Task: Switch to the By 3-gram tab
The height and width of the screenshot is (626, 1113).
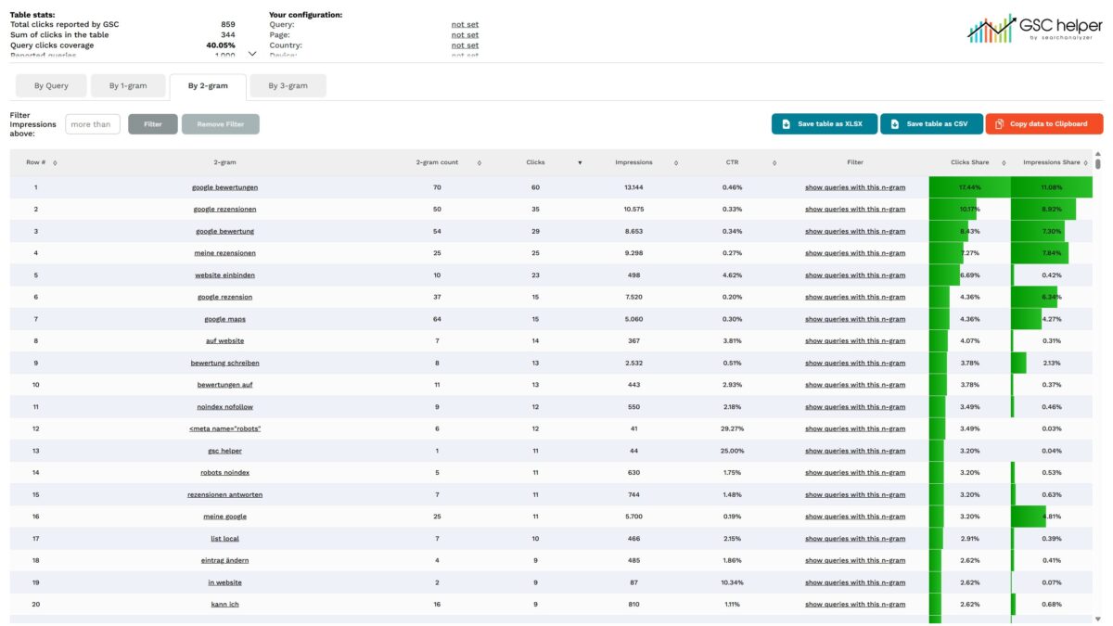Action: 288,86
